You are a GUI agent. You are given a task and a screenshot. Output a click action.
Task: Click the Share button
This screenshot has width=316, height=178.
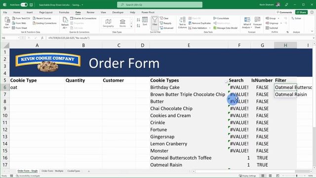click(x=301, y=12)
